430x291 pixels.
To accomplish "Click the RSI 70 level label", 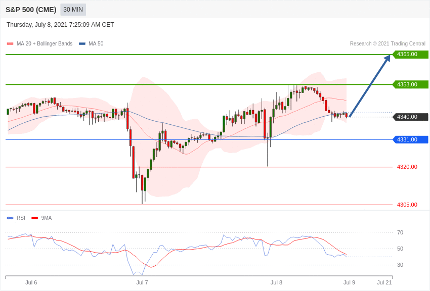I will pyautogui.click(x=400, y=232).
